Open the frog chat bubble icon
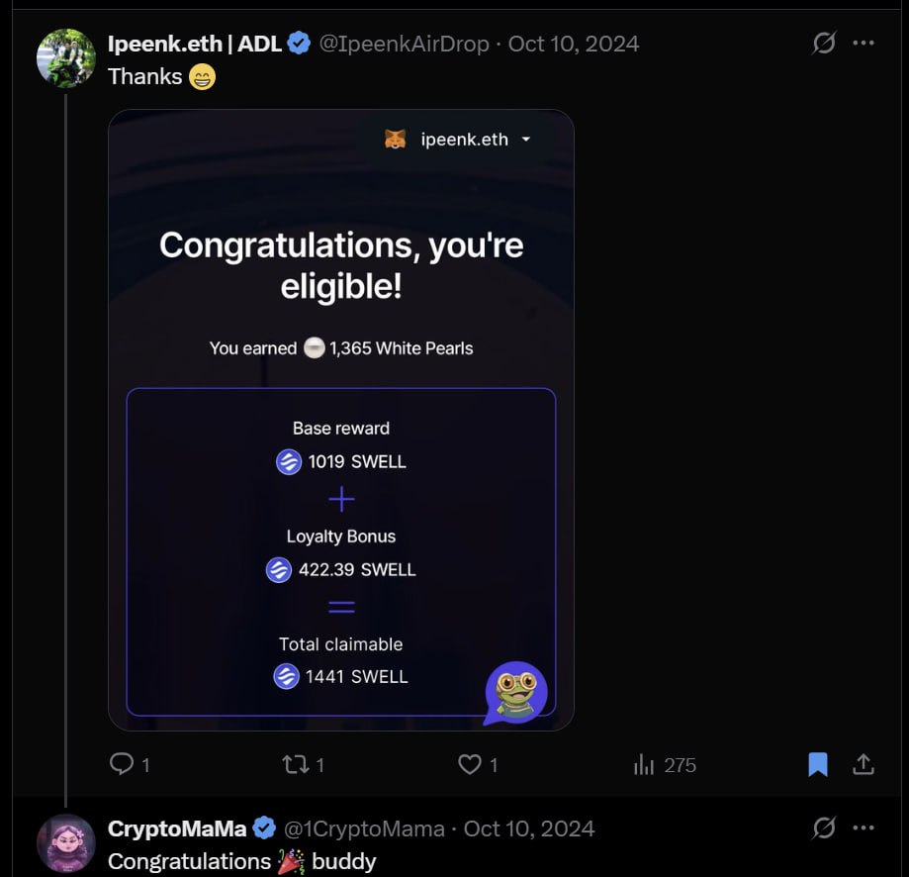 515,692
